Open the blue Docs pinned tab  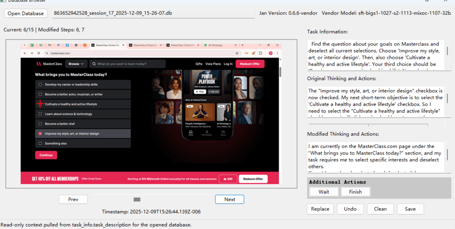click(x=67, y=45)
